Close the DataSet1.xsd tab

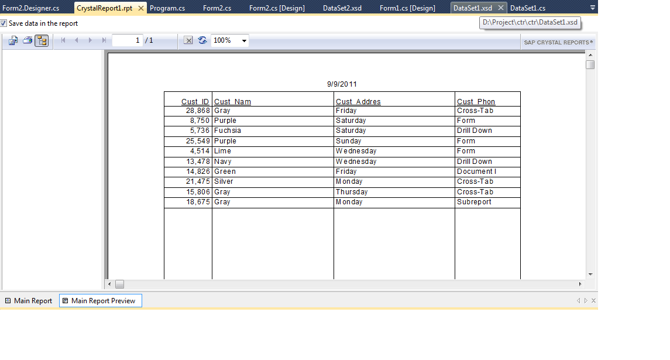click(x=501, y=8)
